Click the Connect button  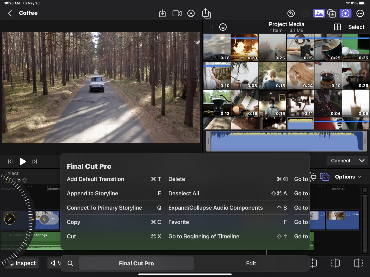pos(341,161)
